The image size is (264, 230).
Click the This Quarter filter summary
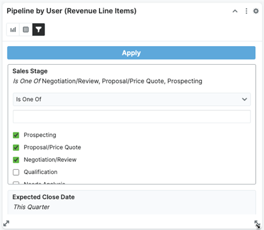32,207
